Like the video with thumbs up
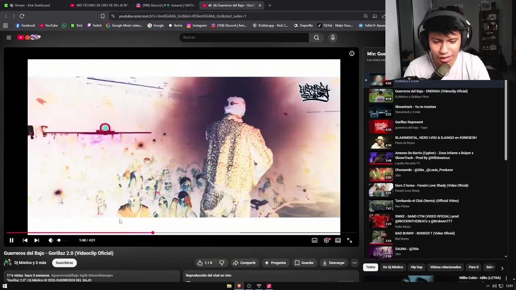This screenshot has height=290, width=516. click(x=205, y=263)
